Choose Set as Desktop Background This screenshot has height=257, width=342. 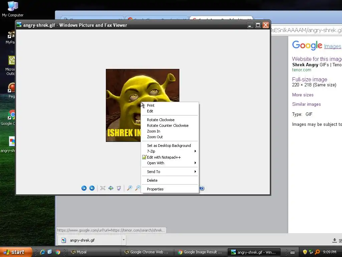click(x=170, y=146)
